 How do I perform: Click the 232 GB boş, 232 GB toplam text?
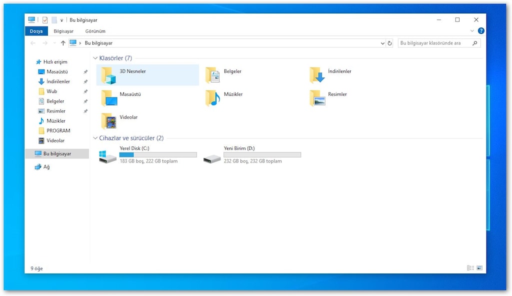(252, 161)
